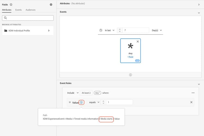Click the Value row drag handle
204x136 pixels.
pos(70,102)
